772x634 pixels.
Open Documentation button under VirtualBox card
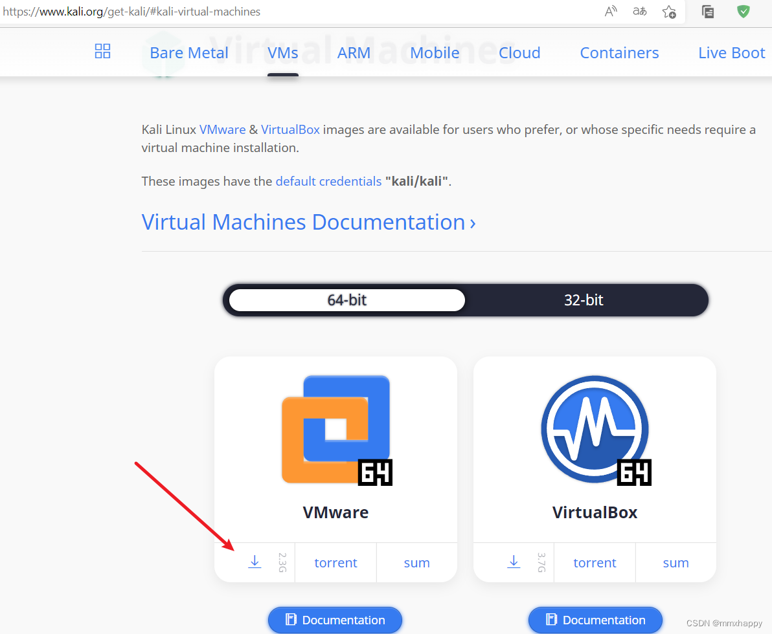595,620
